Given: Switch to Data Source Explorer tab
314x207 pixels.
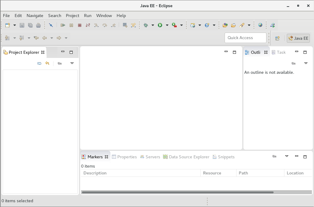Looking at the screenshot, I should tap(186, 157).
